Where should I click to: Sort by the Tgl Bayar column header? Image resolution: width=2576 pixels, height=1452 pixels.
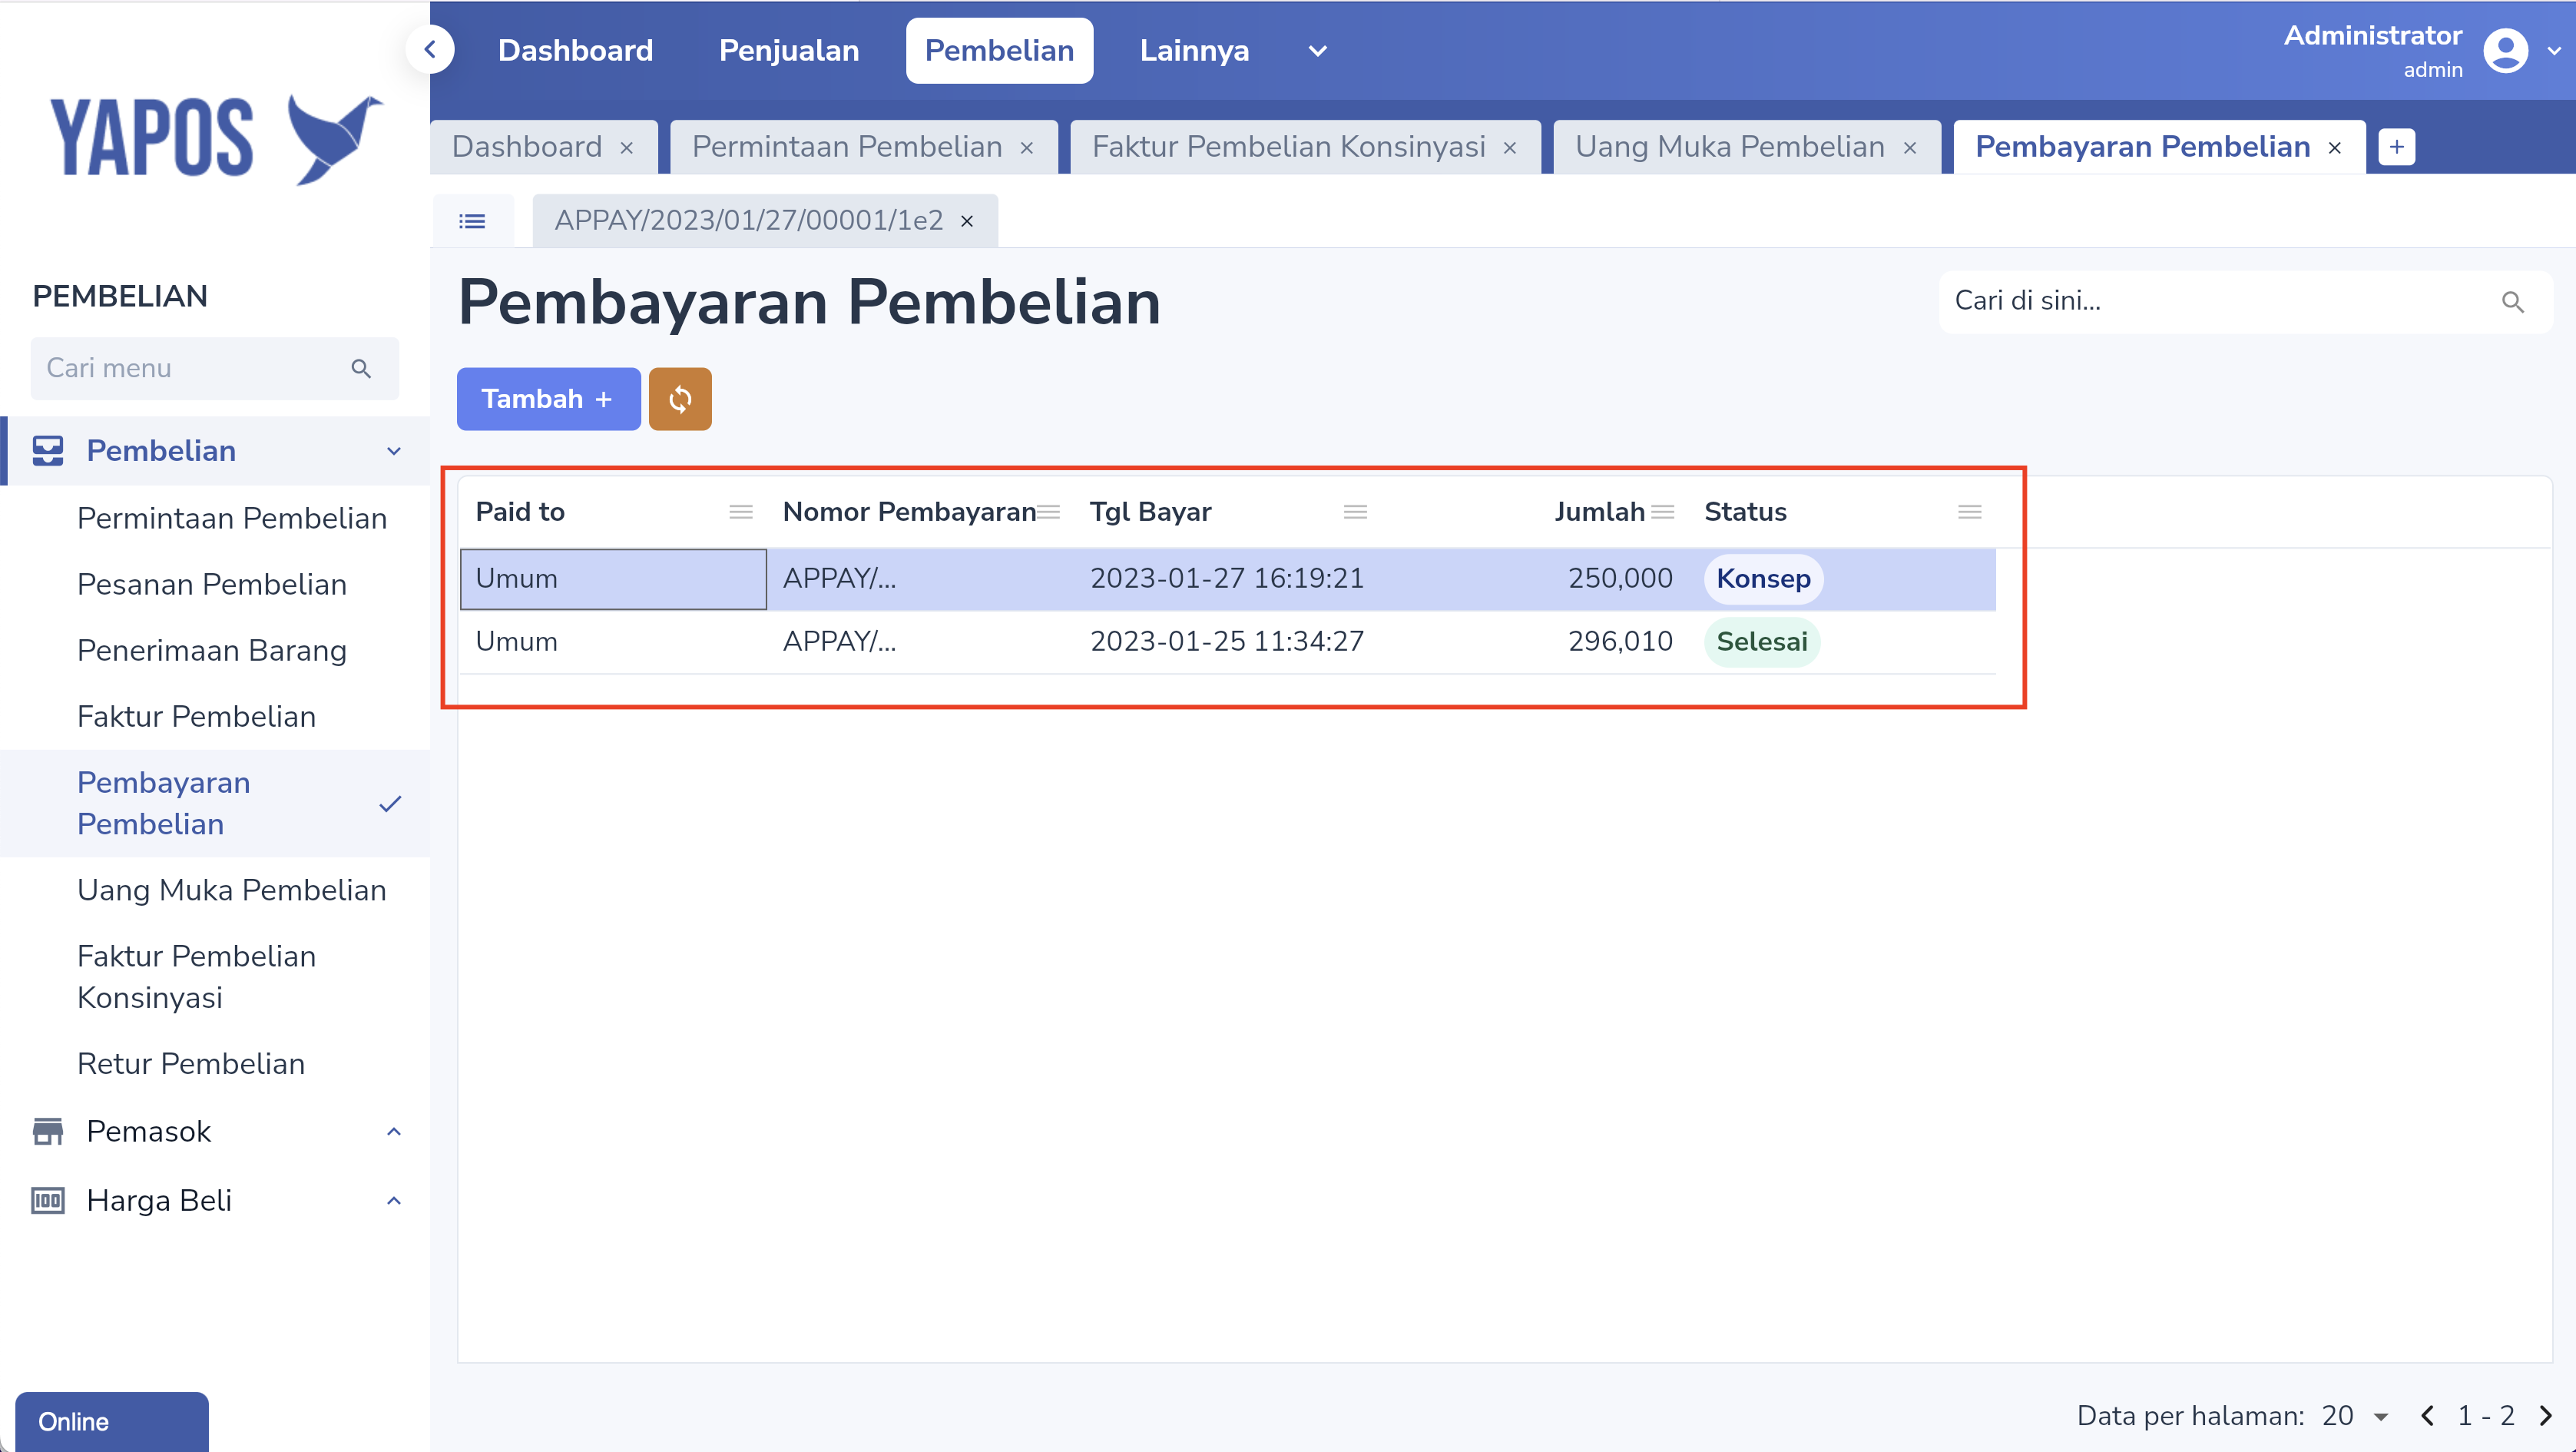point(1150,512)
